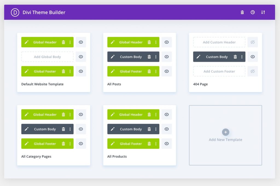This screenshot has width=280, height=186.
Task: Edit the Global Header in Default Website Template
Action: pos(27,42)
